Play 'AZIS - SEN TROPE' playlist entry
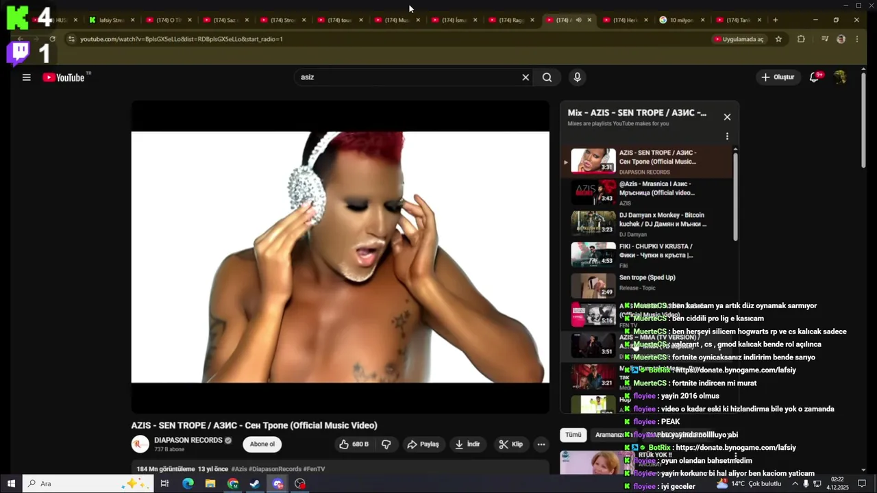This screenshot has width=877, height=493. (647, 162)
